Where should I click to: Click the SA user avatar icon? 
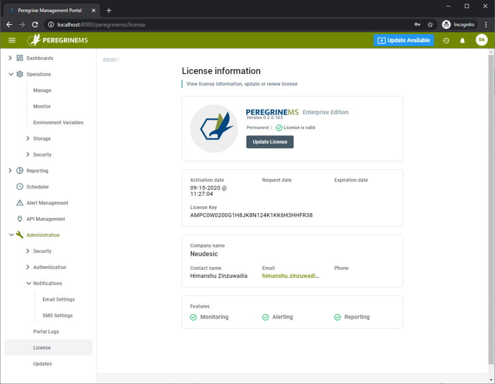(481, 40)
